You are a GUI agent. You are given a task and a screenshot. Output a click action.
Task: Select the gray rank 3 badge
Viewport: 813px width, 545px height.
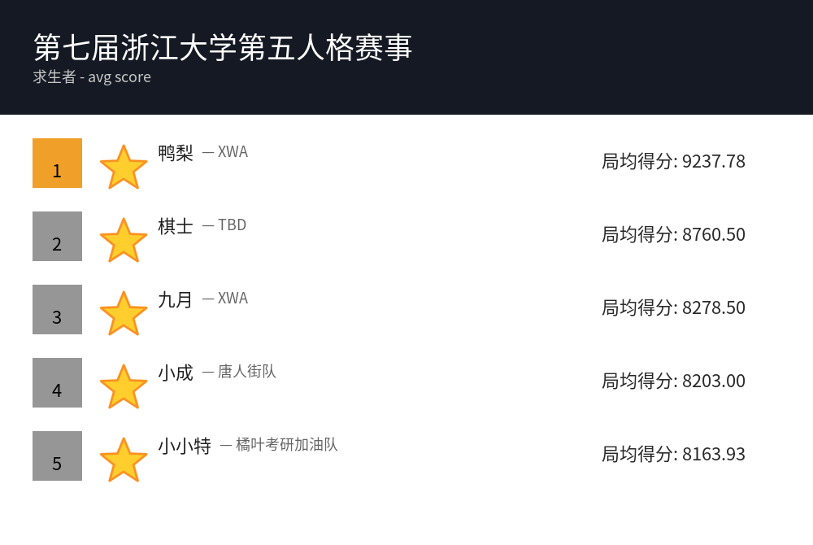(x=57, y=309)
